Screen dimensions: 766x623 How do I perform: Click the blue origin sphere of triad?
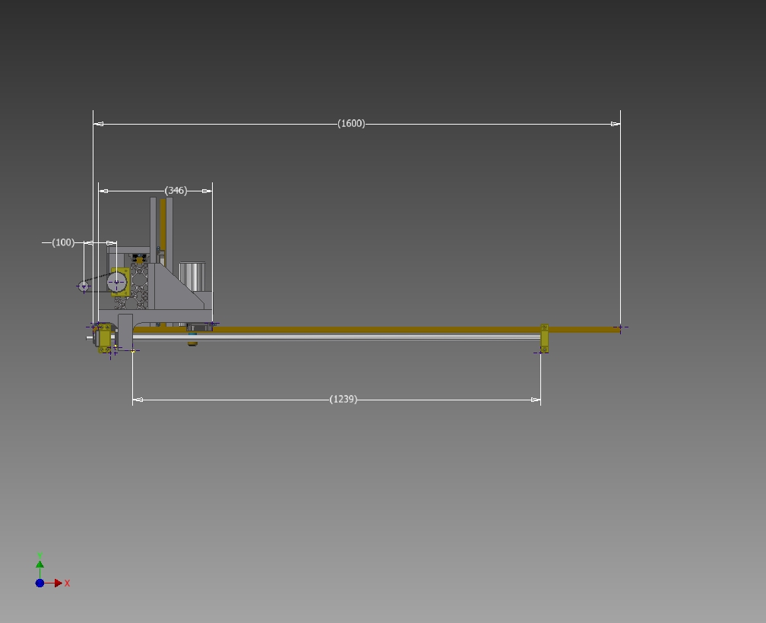coord(40,583)
